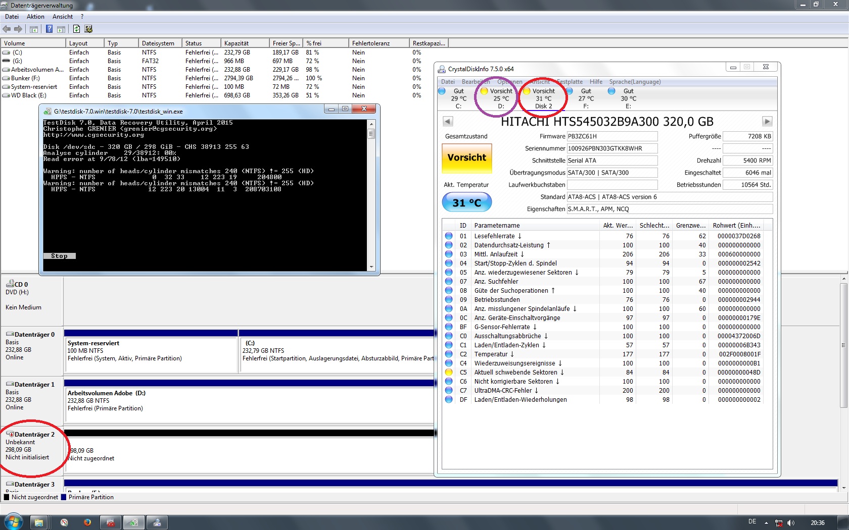Toggle the console tree toolbar icon
Image resolution: width=849 pixels, height=530 pixels.
34,29
